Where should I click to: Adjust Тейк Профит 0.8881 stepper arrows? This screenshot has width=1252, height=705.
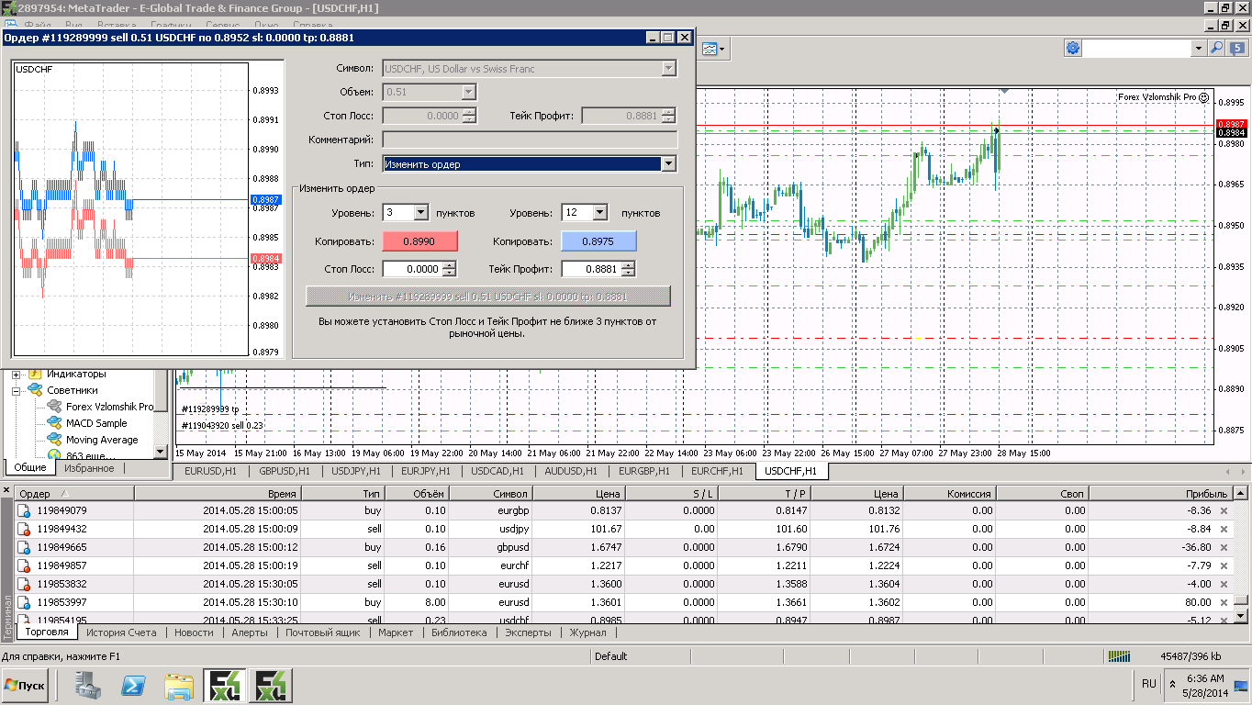(x=628, y=269)
